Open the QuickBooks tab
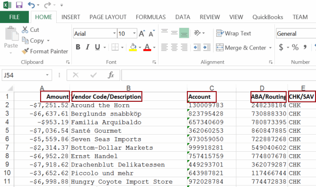316x187 pixels. coord(268,17)
